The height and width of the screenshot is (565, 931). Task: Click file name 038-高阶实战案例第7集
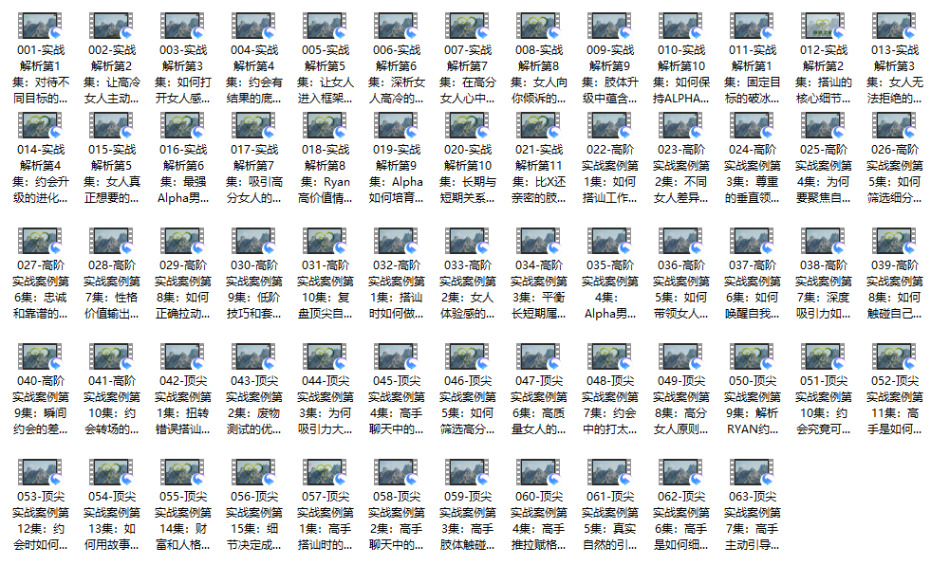[824, 289]
